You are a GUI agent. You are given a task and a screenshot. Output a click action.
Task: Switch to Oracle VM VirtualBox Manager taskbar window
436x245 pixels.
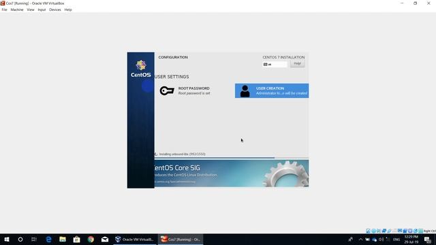(135, 239)
